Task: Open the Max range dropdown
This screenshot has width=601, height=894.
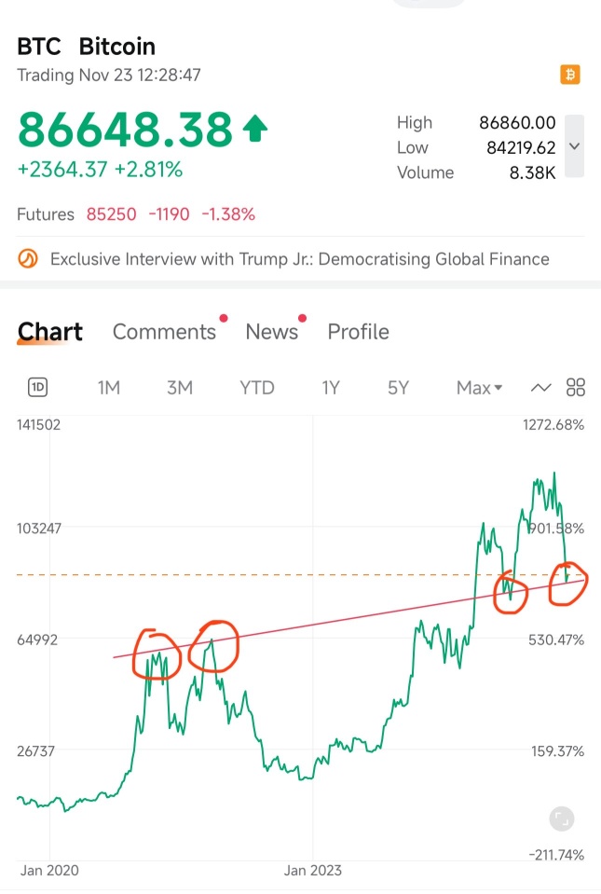Action: (x=479, y=388)
